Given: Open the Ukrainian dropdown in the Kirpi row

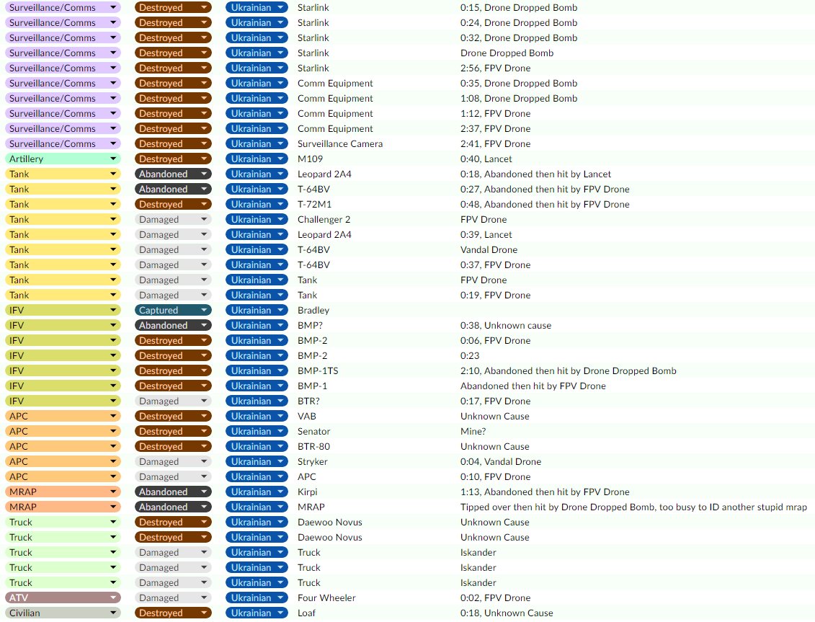Looking at the screenshot, I should tap(257, 492).
